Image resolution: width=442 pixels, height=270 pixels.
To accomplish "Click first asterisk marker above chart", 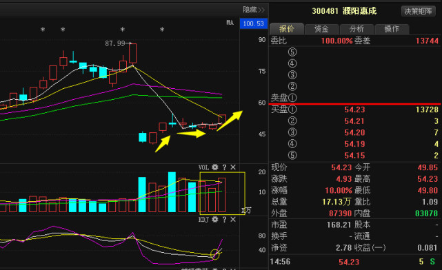I will point(43,30).
